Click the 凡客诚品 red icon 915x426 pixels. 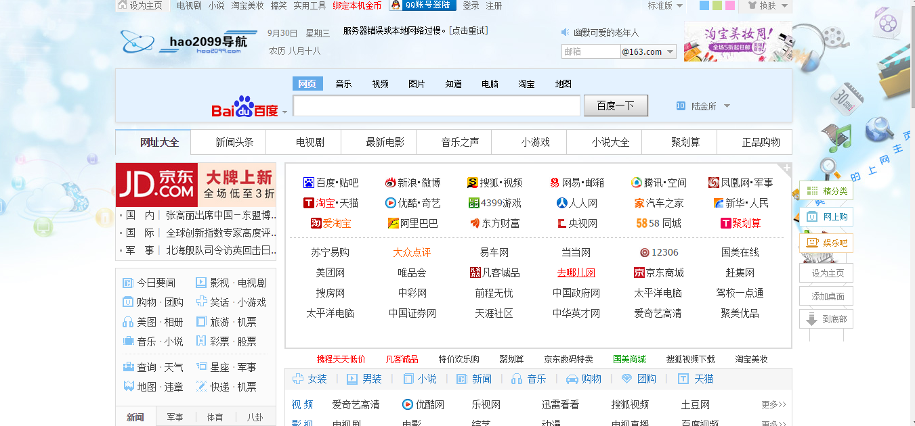[475, 273]
